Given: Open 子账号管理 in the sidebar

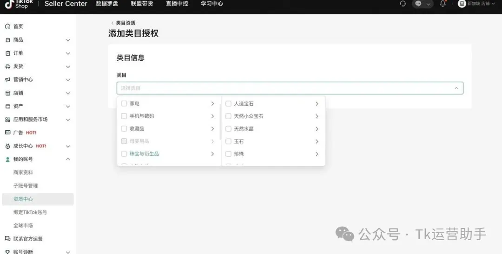Looking at the screenshot, I should 26,186.
